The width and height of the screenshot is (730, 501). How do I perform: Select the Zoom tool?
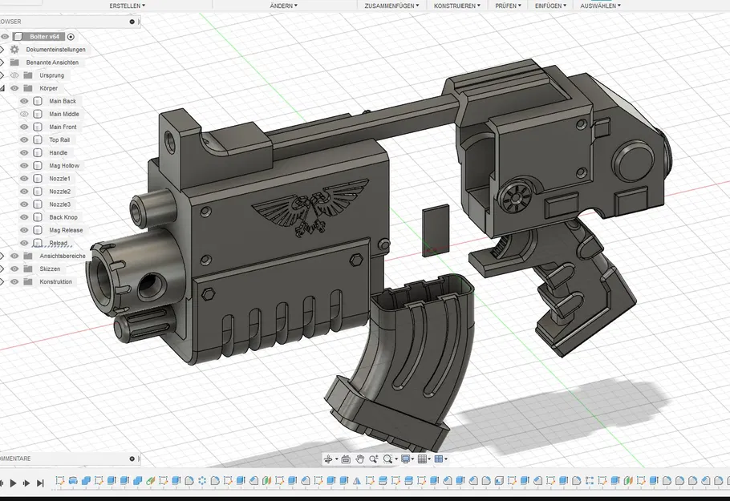375,459
